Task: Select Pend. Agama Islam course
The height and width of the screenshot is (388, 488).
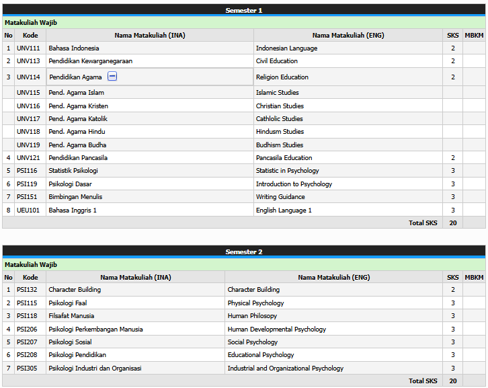Action: 76,93
